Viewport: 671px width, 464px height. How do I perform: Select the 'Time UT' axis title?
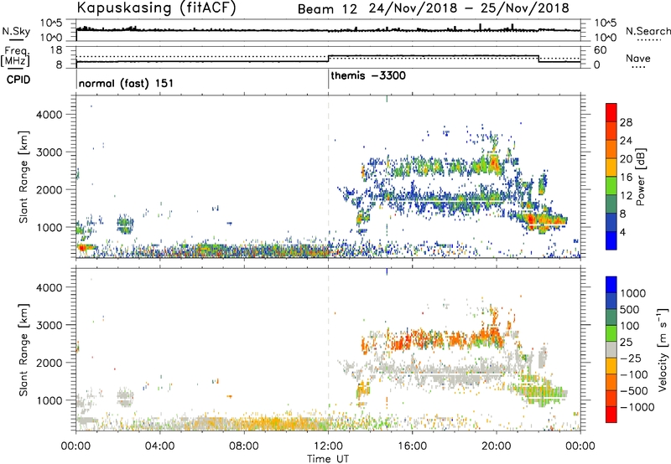click(328, 459)
